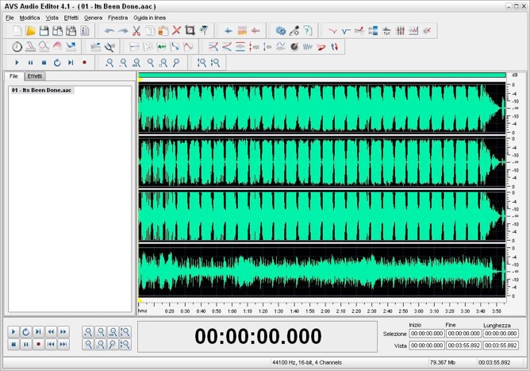Rewind using the bottom transport double-left arrows
This screenshot has width=530, height=371.
tap(51, 332)
